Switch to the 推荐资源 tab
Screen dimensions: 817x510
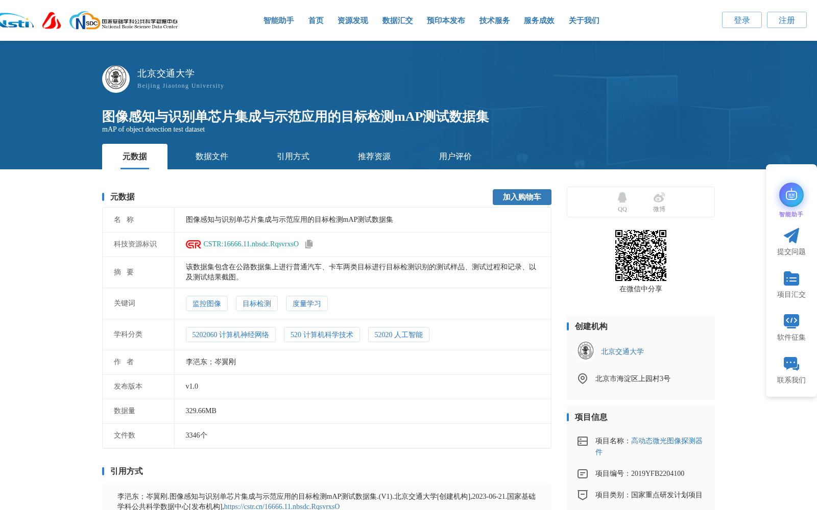pos(374,157)
